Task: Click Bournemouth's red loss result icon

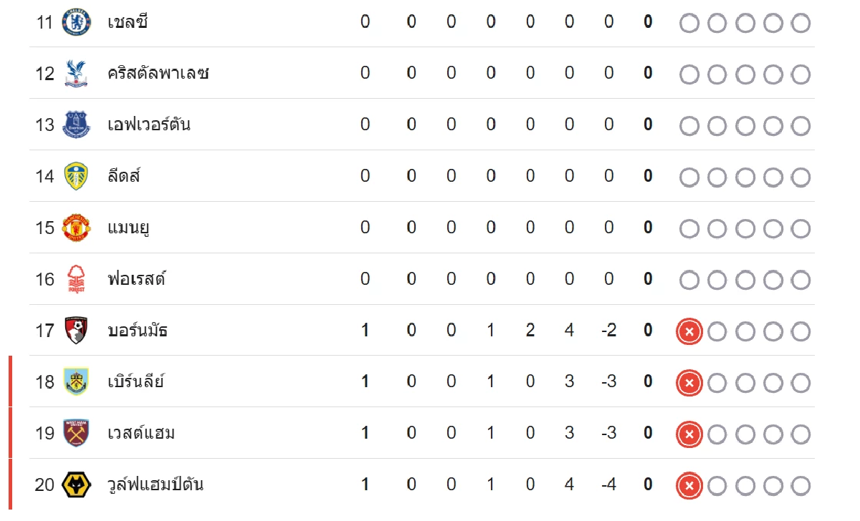Action: coord(689,331)
